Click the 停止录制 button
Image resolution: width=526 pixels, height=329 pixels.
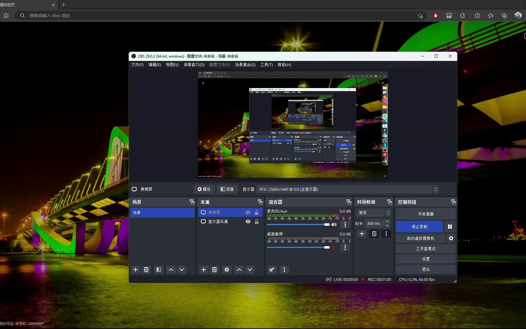[x=419, y=227]
